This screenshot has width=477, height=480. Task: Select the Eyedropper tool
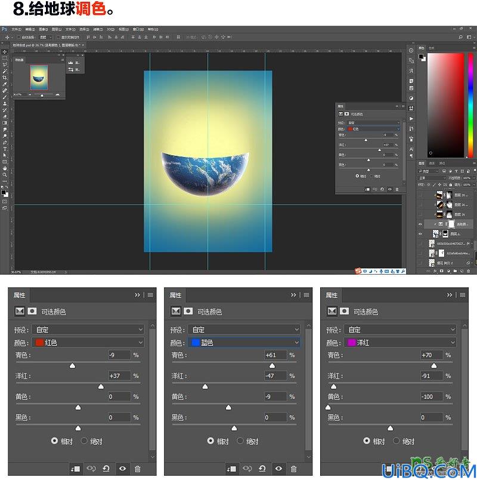click(x=5, y=84)
